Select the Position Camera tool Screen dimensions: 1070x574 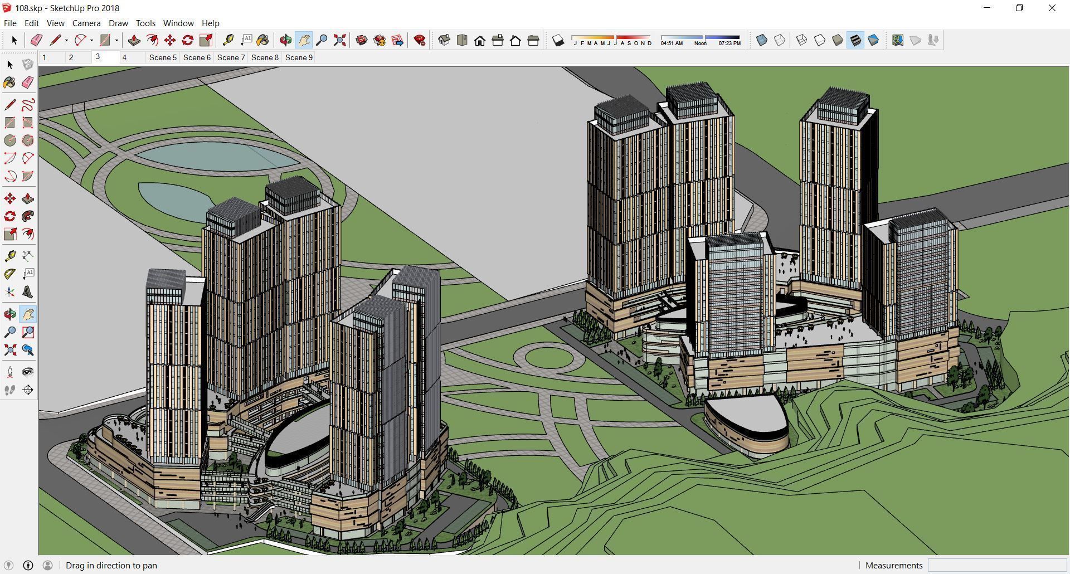[x=10, y=372]
